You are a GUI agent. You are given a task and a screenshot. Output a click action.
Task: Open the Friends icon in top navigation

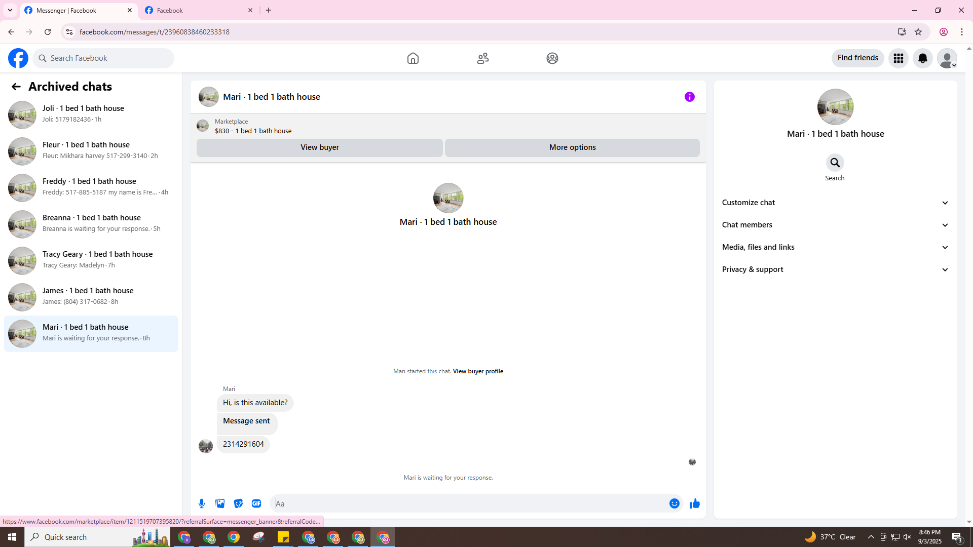point(483,58)
